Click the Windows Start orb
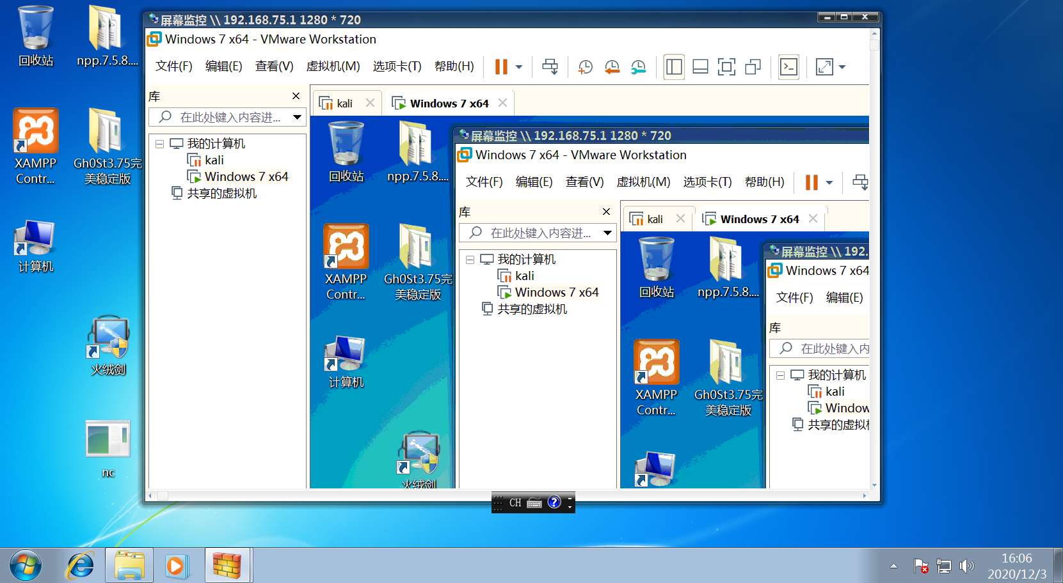 (26, 566)
